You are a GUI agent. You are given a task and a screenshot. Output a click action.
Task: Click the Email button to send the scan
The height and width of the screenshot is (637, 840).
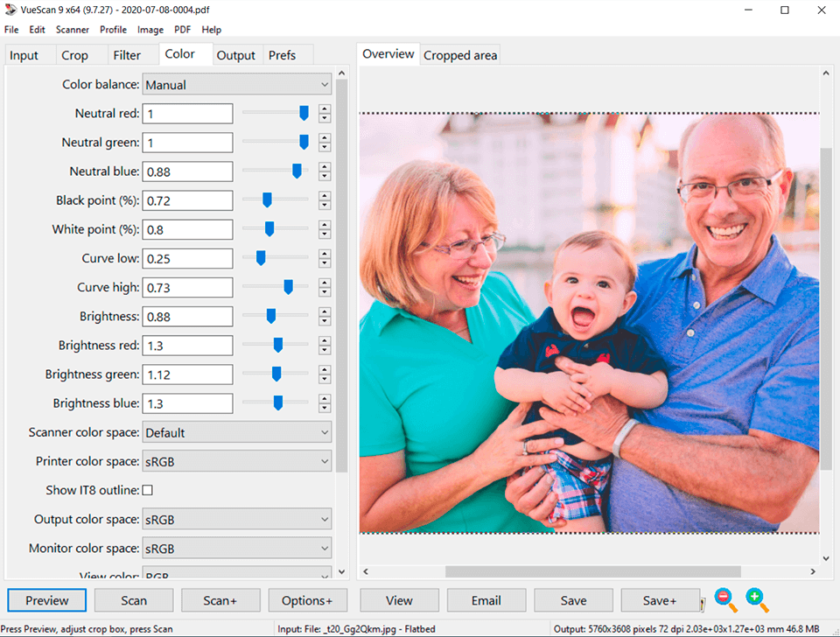click(x=486, y=600)
